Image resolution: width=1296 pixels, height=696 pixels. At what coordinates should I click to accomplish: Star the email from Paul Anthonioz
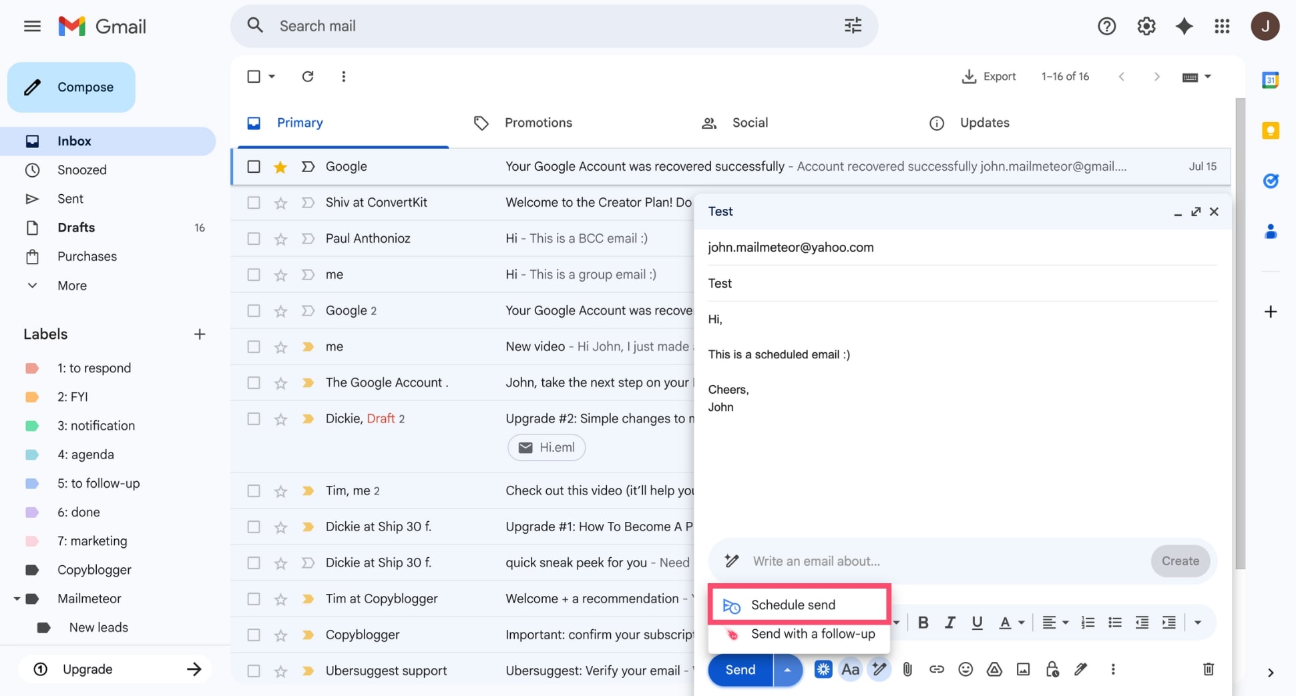click(280, 238)
